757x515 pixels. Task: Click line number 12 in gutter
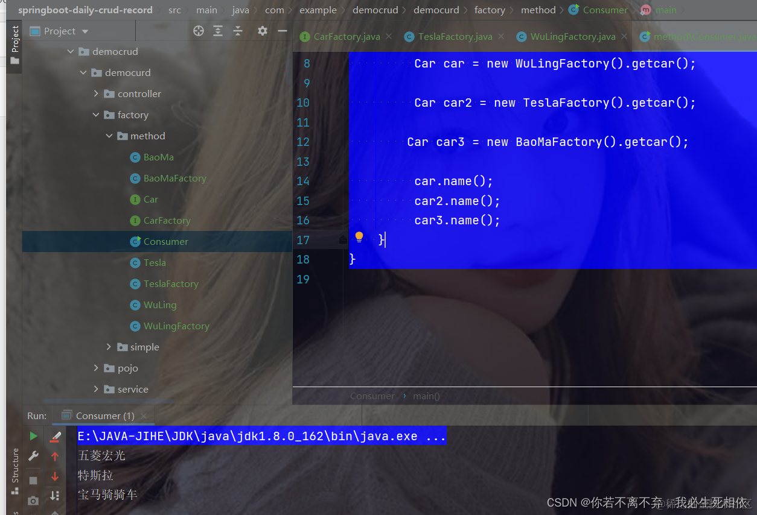(x=303, y=142)
